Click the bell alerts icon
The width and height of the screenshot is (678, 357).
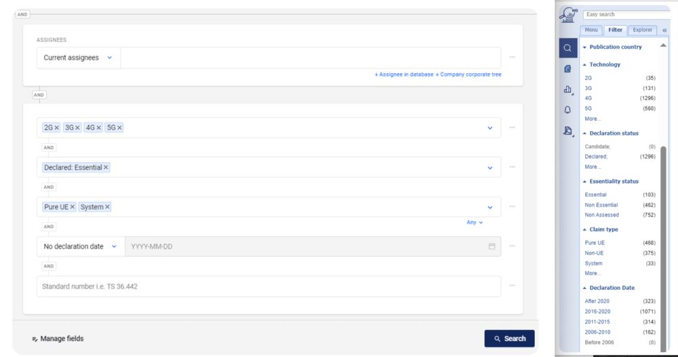568,110
